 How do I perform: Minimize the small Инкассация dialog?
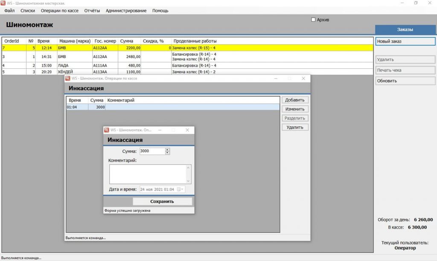click(160, 130)
